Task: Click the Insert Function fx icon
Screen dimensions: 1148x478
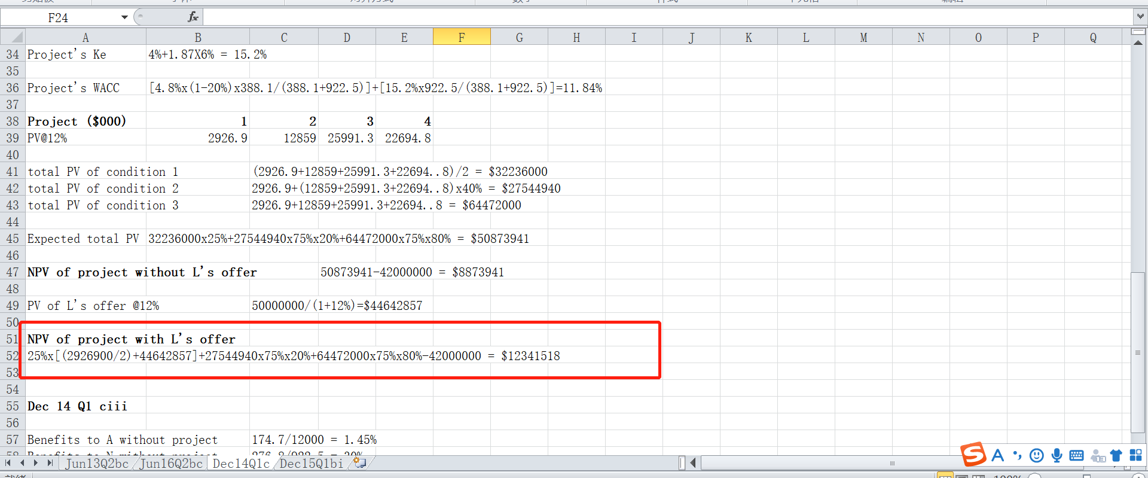Action: [193, 17]
